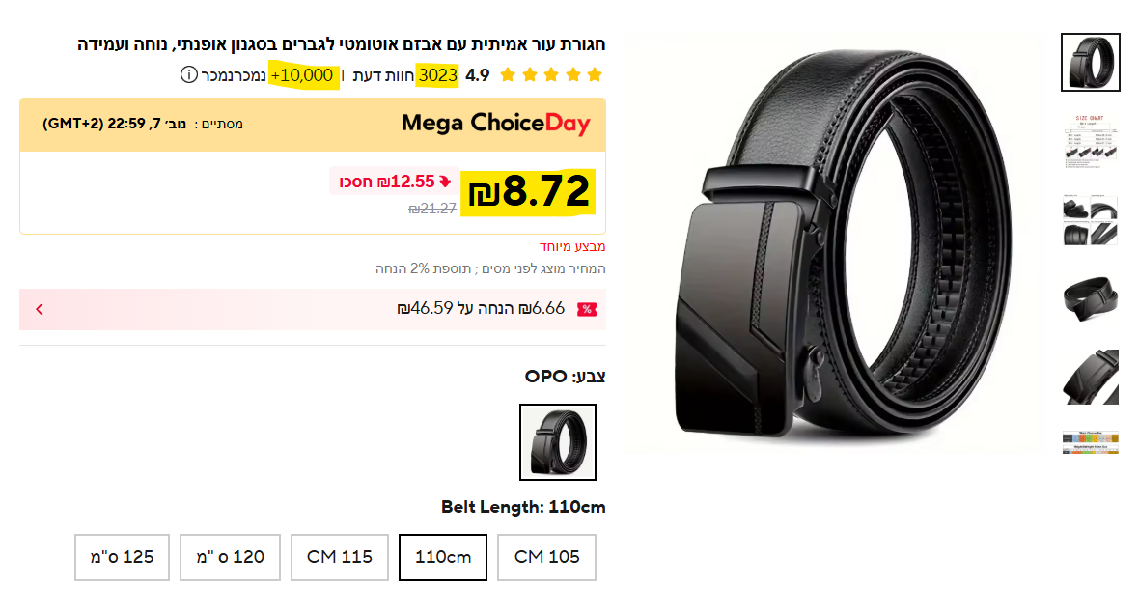Choose the 115 CM belt length

[340, 557]
